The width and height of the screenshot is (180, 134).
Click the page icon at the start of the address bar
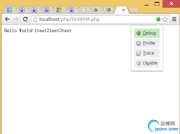[35, 19]
